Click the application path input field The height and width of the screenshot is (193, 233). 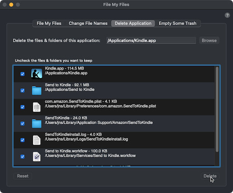pyautogui.click(x=151, y=40)
